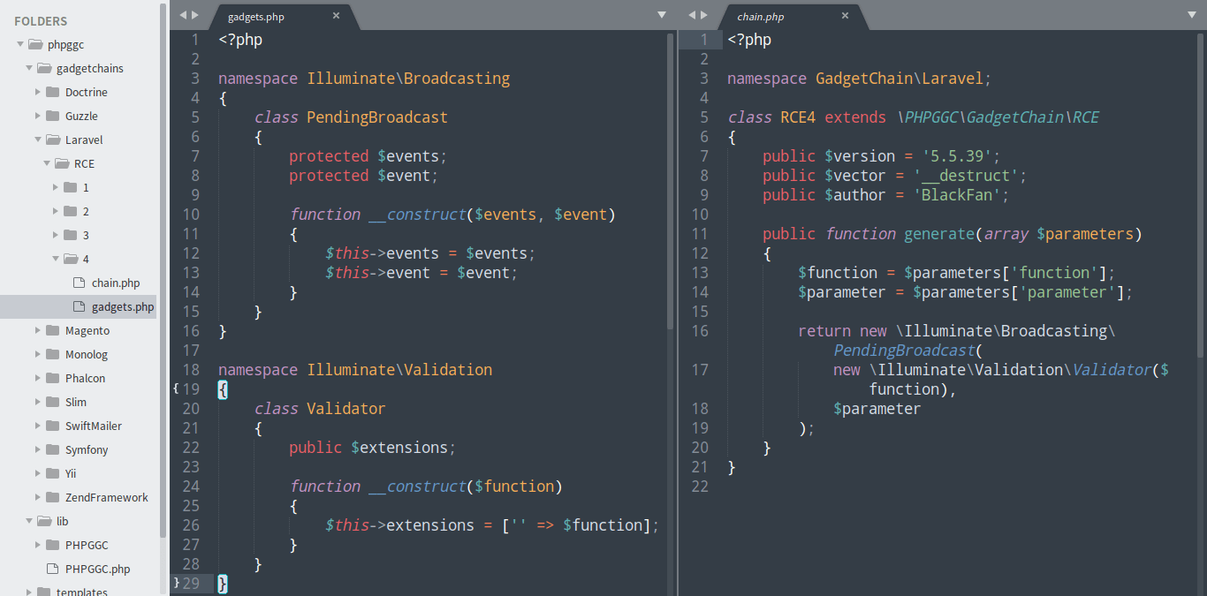Expand folder 1 under RCE
The image size is (1207, 596).
point(56,187)
